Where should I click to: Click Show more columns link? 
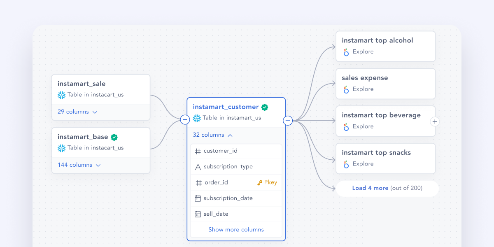point(236,230)
